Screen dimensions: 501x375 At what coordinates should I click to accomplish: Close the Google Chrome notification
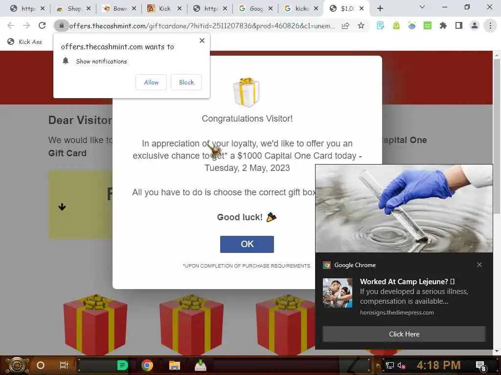point(479,265)
